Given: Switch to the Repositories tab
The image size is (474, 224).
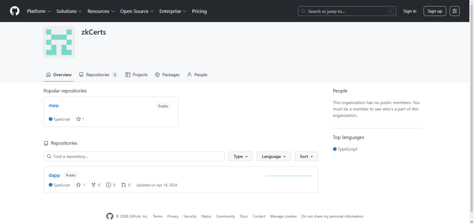Looking at the screenshot, I should point(98,75).
